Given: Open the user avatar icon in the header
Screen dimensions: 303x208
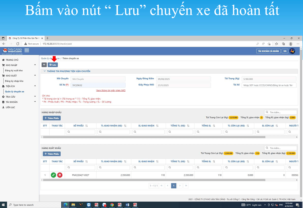Looking at the screenshot, I should coord(292,51).
